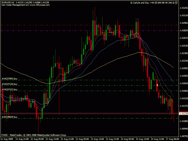
Task: Select the #14239029 buy order label
Action: pos(10,117)
